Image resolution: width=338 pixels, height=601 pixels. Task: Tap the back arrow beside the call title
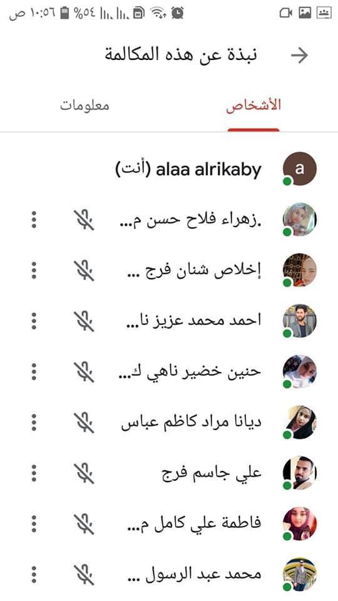coord(299,55)
